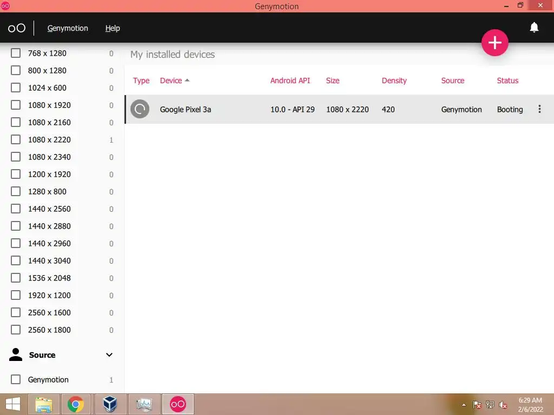554x415 pixels.
Task: Check the Genymotion source filter
Action: (x=16, y=379)
